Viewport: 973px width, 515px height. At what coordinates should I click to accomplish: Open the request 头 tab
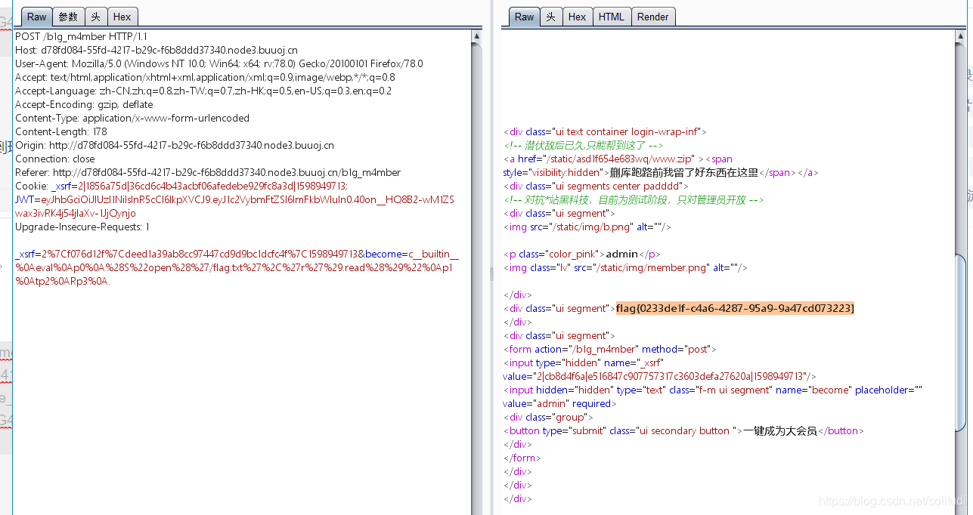point(95,17)
